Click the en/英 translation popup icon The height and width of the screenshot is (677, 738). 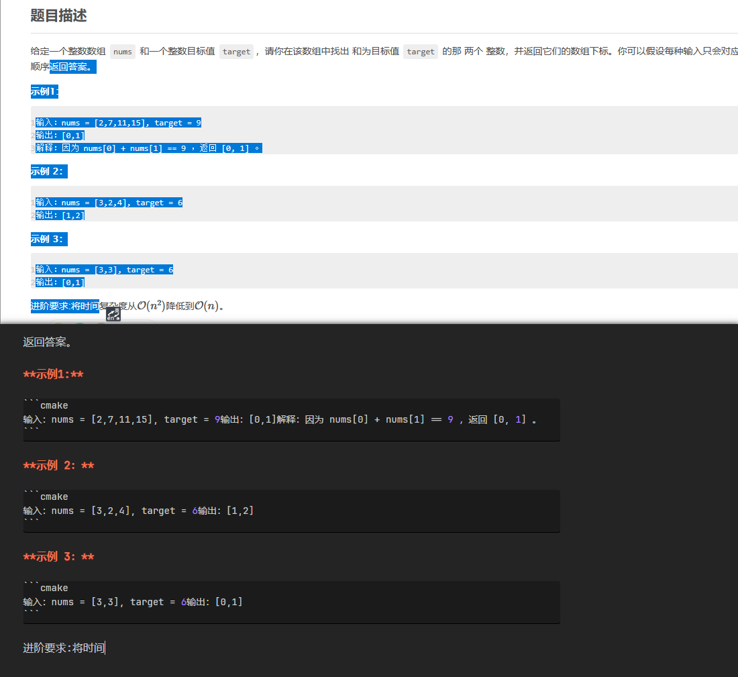click(x=113, y=315)
